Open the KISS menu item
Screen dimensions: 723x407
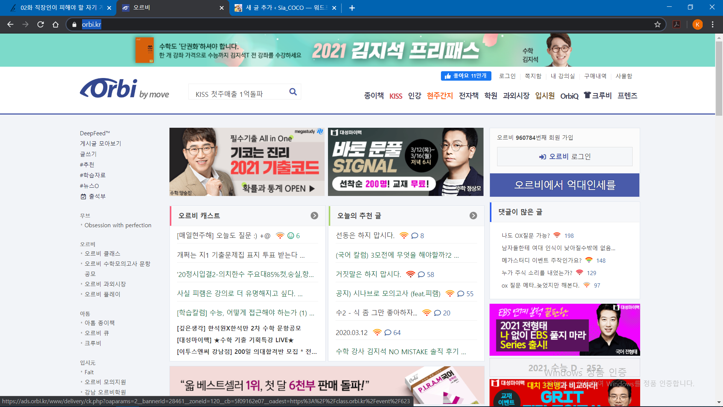tap(396, 96)
